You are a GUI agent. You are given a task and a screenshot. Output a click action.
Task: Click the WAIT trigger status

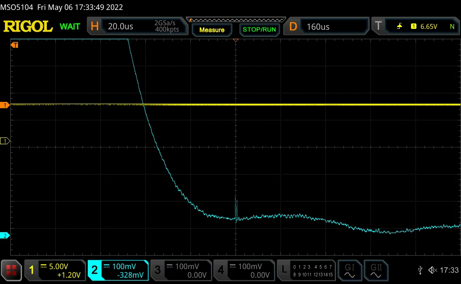[70, 27]
